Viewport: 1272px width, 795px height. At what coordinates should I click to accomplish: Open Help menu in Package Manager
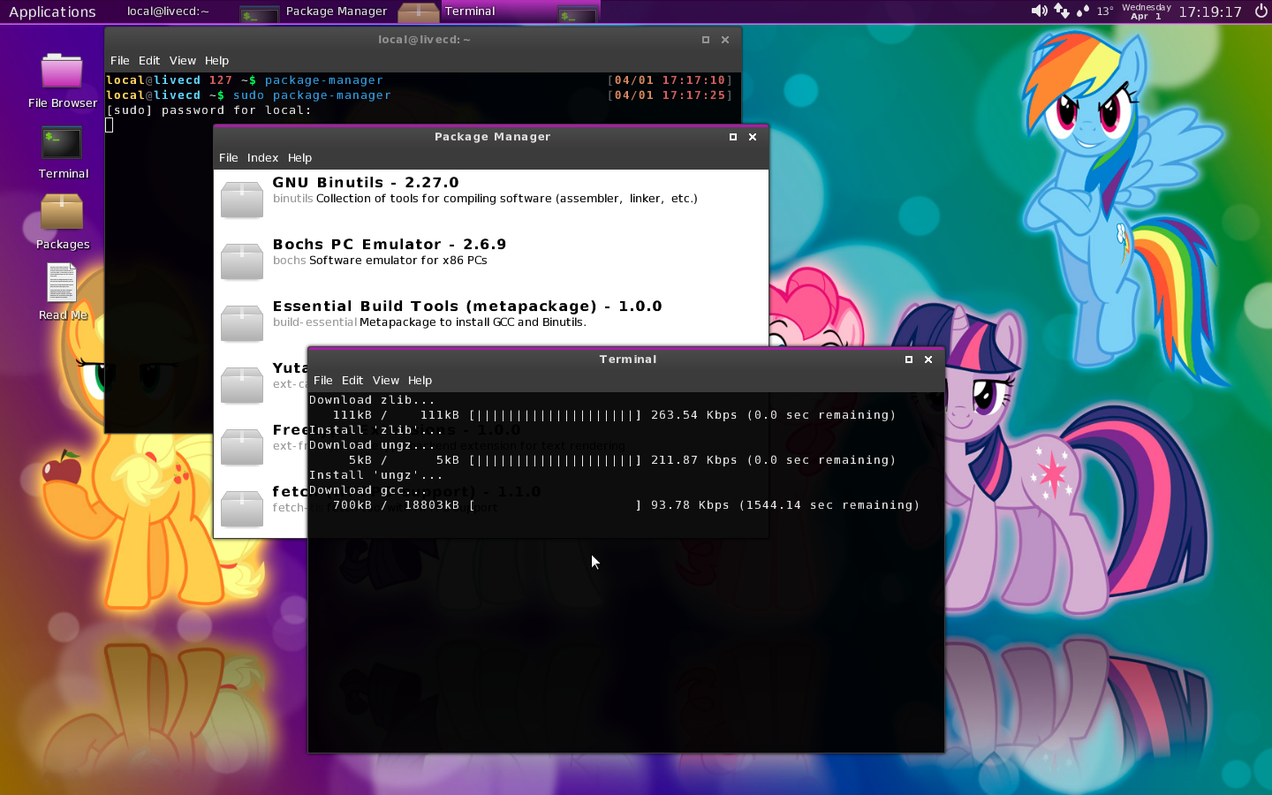[x=299, y=158]
